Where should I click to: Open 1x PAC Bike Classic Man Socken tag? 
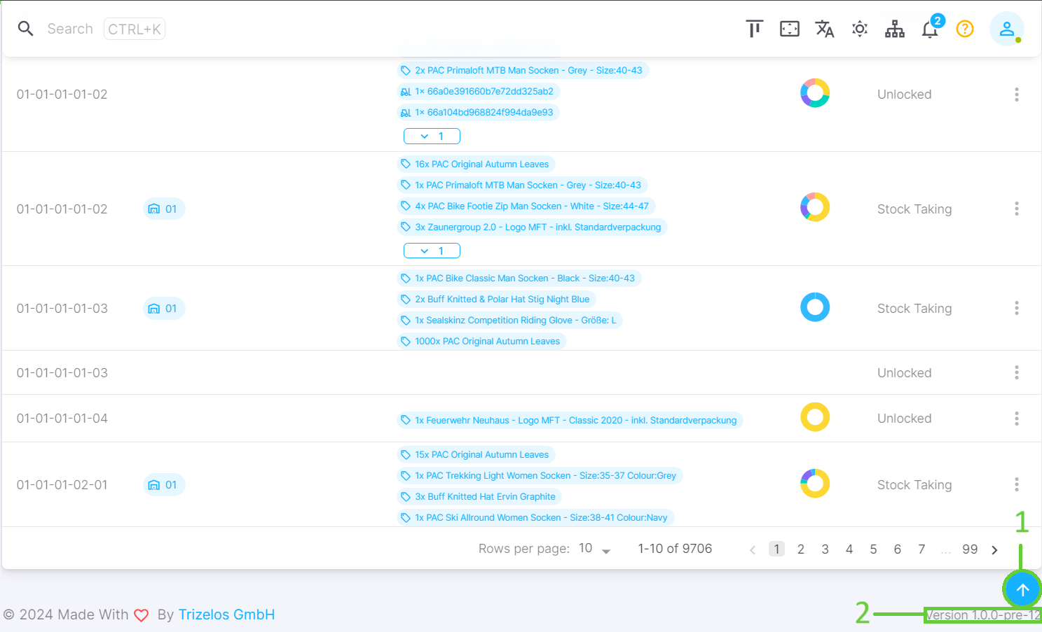click(519, 278)
